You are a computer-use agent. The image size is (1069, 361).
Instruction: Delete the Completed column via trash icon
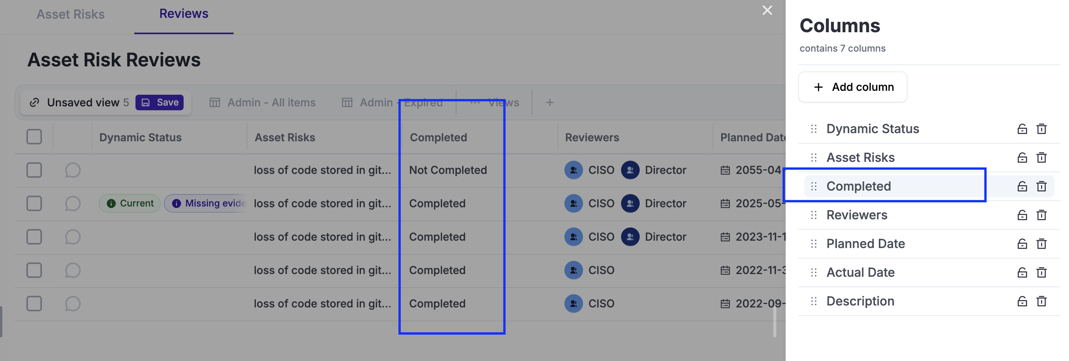[1041, 186]
